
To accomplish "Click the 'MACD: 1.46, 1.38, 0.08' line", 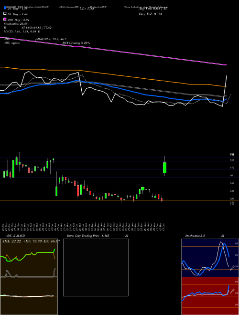I will pos(22,31).
